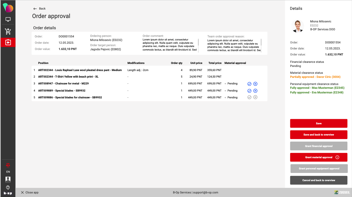The image size is (352, 197).
Task: Approve Special blades SB9932 row 4 checkmark
Action: point(249,91)
